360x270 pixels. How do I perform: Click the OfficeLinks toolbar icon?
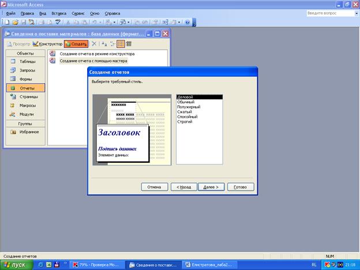coord(108,22)
